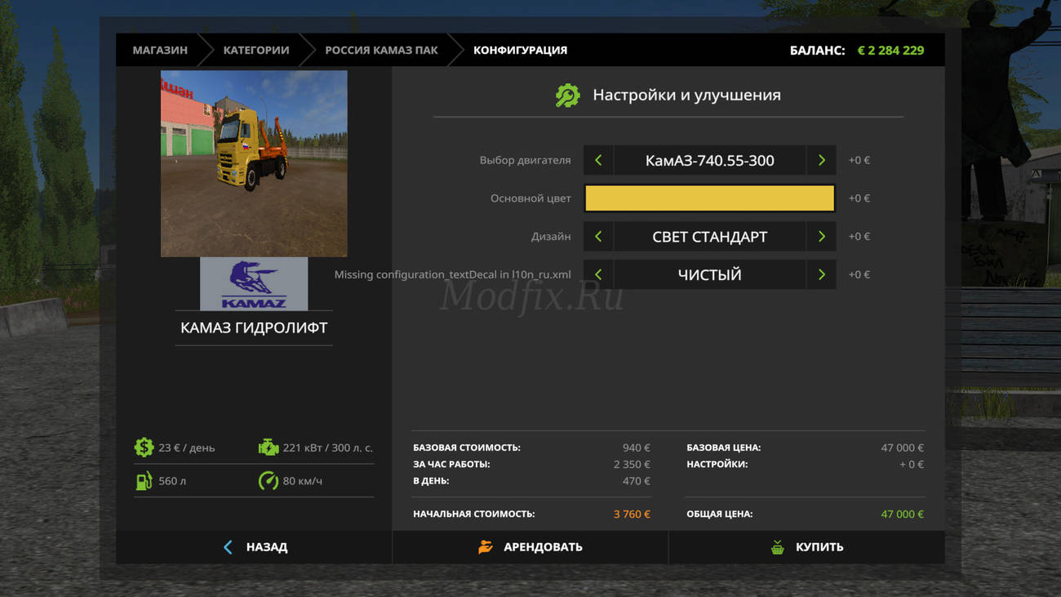This screenshot has height=597, width=1061.
Task: Click the Настройки и улучшения heading
Action: 686,95
